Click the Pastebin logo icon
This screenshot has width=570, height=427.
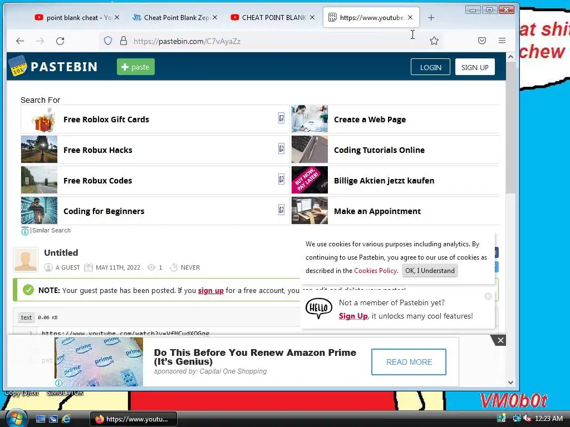[x=18, y=66]
